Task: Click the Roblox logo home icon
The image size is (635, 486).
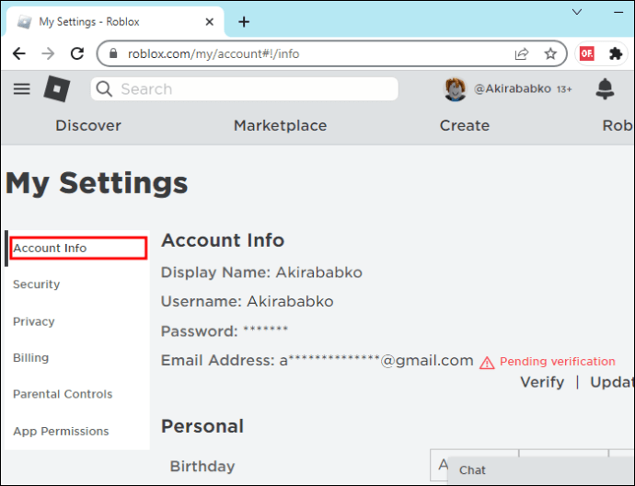Action: pos(57,88)
